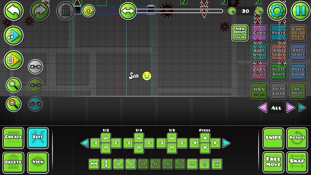Move object right by 1/4 step
This screenshot has width=311, height=175.
149,143
